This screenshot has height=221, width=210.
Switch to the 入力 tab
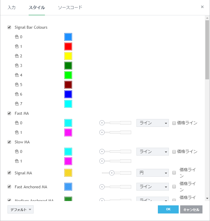tap(12, 8)
